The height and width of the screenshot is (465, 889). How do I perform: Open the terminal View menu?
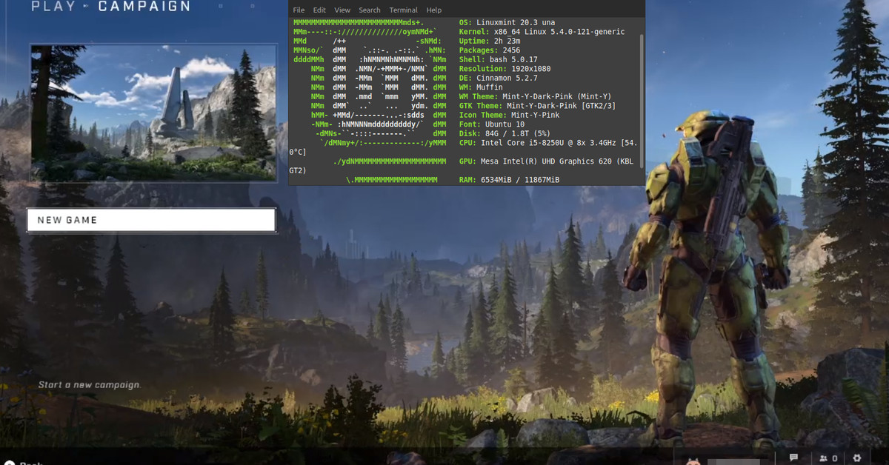(342, 10)
